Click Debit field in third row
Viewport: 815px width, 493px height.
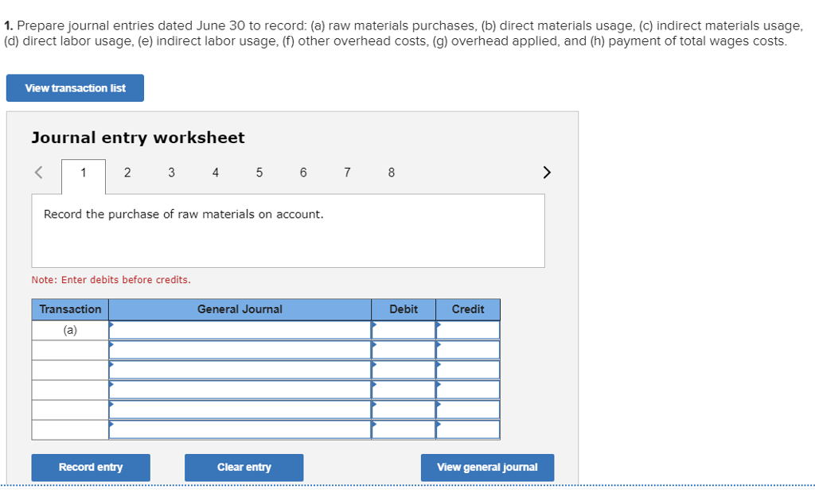(404, 370)
